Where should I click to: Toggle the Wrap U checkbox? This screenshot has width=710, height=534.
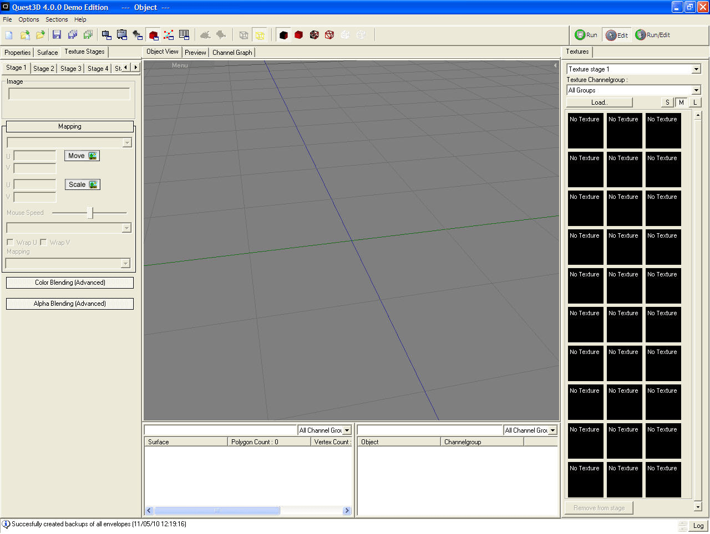click(x=10, y=242)
